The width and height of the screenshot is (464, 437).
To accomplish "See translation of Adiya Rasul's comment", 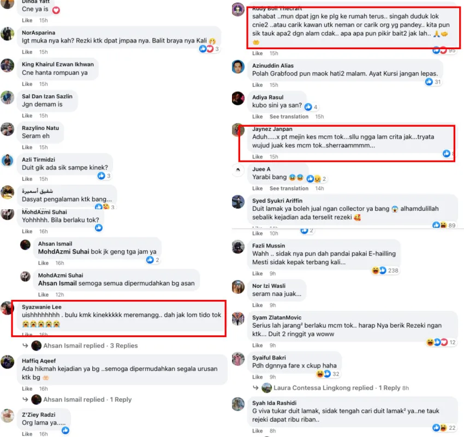I will (x=289, y=116).
